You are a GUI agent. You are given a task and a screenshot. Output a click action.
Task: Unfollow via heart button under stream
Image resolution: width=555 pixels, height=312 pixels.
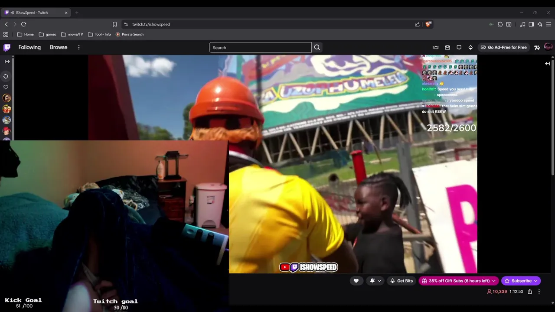coord(356,281)
